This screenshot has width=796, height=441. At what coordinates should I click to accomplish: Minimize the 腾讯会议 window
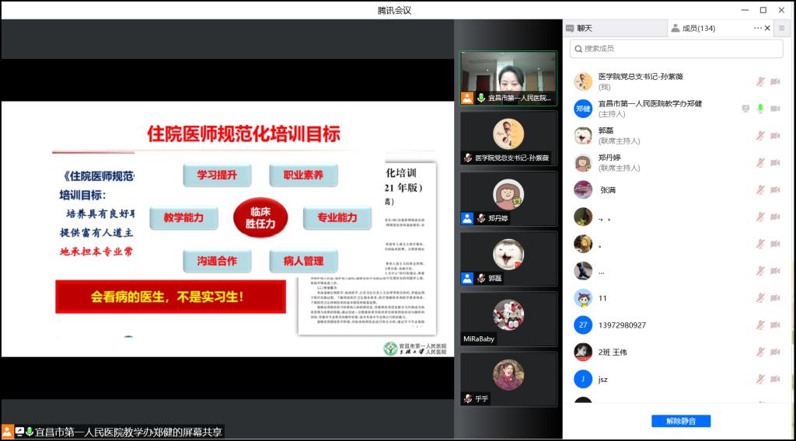pos(745,9)
